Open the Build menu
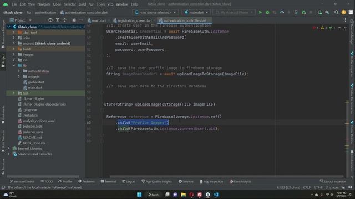Image resolution: width=355 pixels, height=199 pixels. tap(82, 4)
